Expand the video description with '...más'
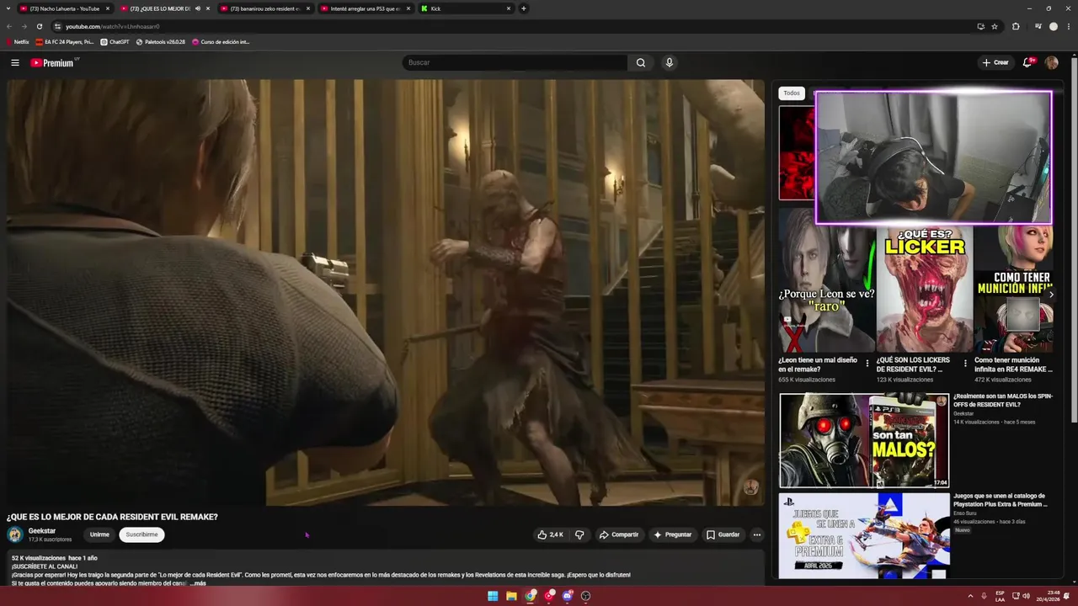Viewport: 1078px width, 606px height. pos(197,582)
